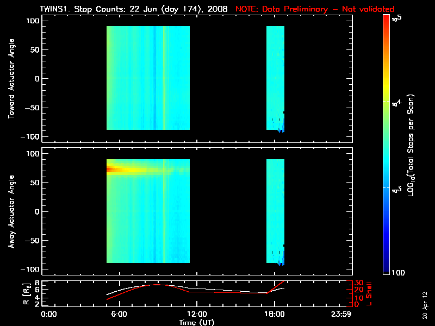
Task: Click the "20 Apr 12" date stamp
Action: coord(425,302)
